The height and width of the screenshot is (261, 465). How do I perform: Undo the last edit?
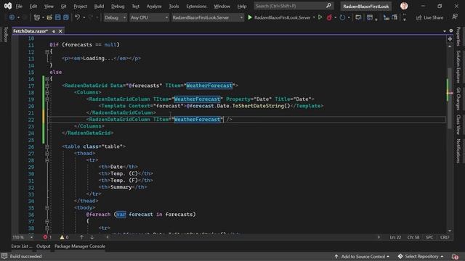(78, 17)
